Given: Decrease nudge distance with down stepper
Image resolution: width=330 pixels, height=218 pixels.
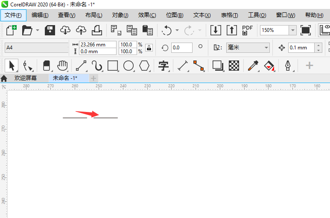Looking at the screenshot, I should click(318, 50).
